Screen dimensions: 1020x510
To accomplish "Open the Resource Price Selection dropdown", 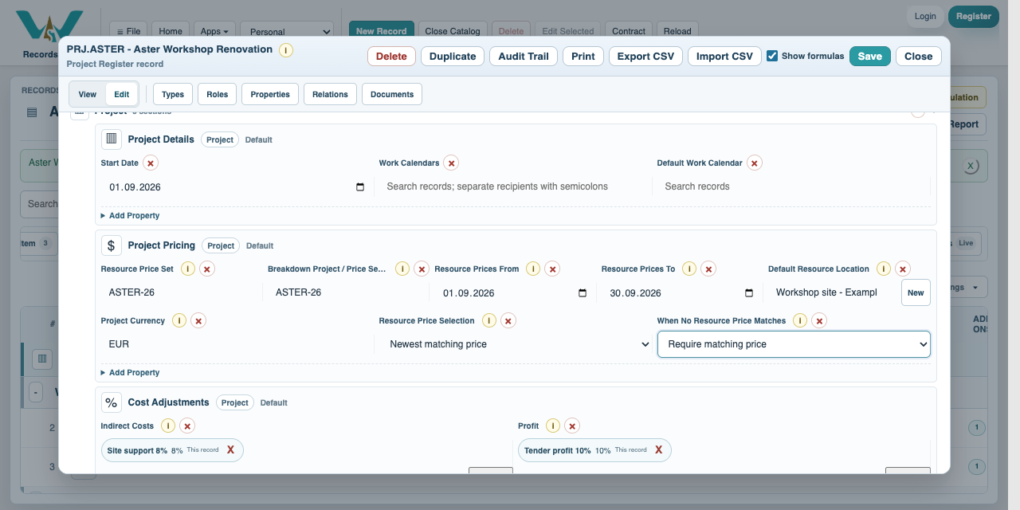I will (516, 344).
